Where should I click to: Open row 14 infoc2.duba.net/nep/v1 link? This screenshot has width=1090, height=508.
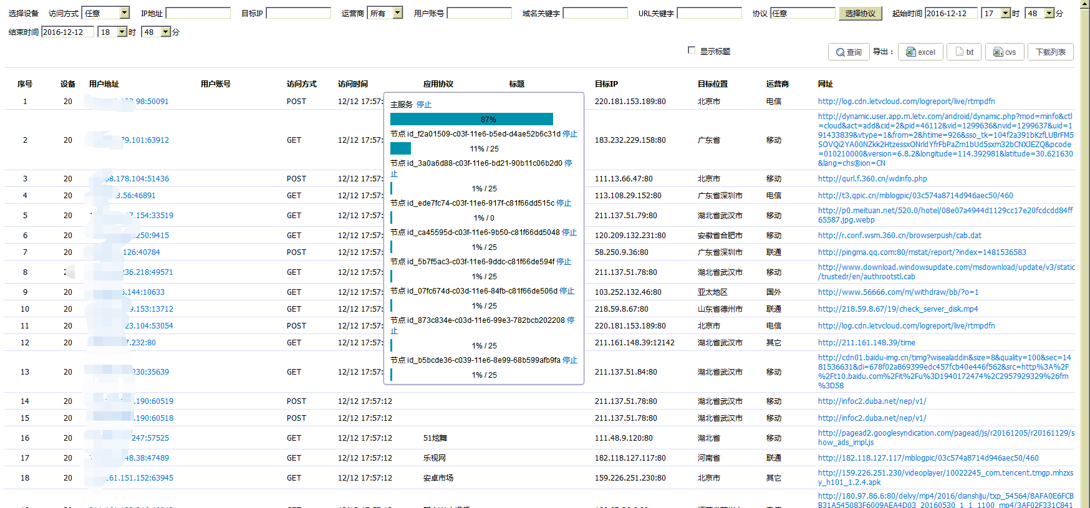(x=872, y=401)
